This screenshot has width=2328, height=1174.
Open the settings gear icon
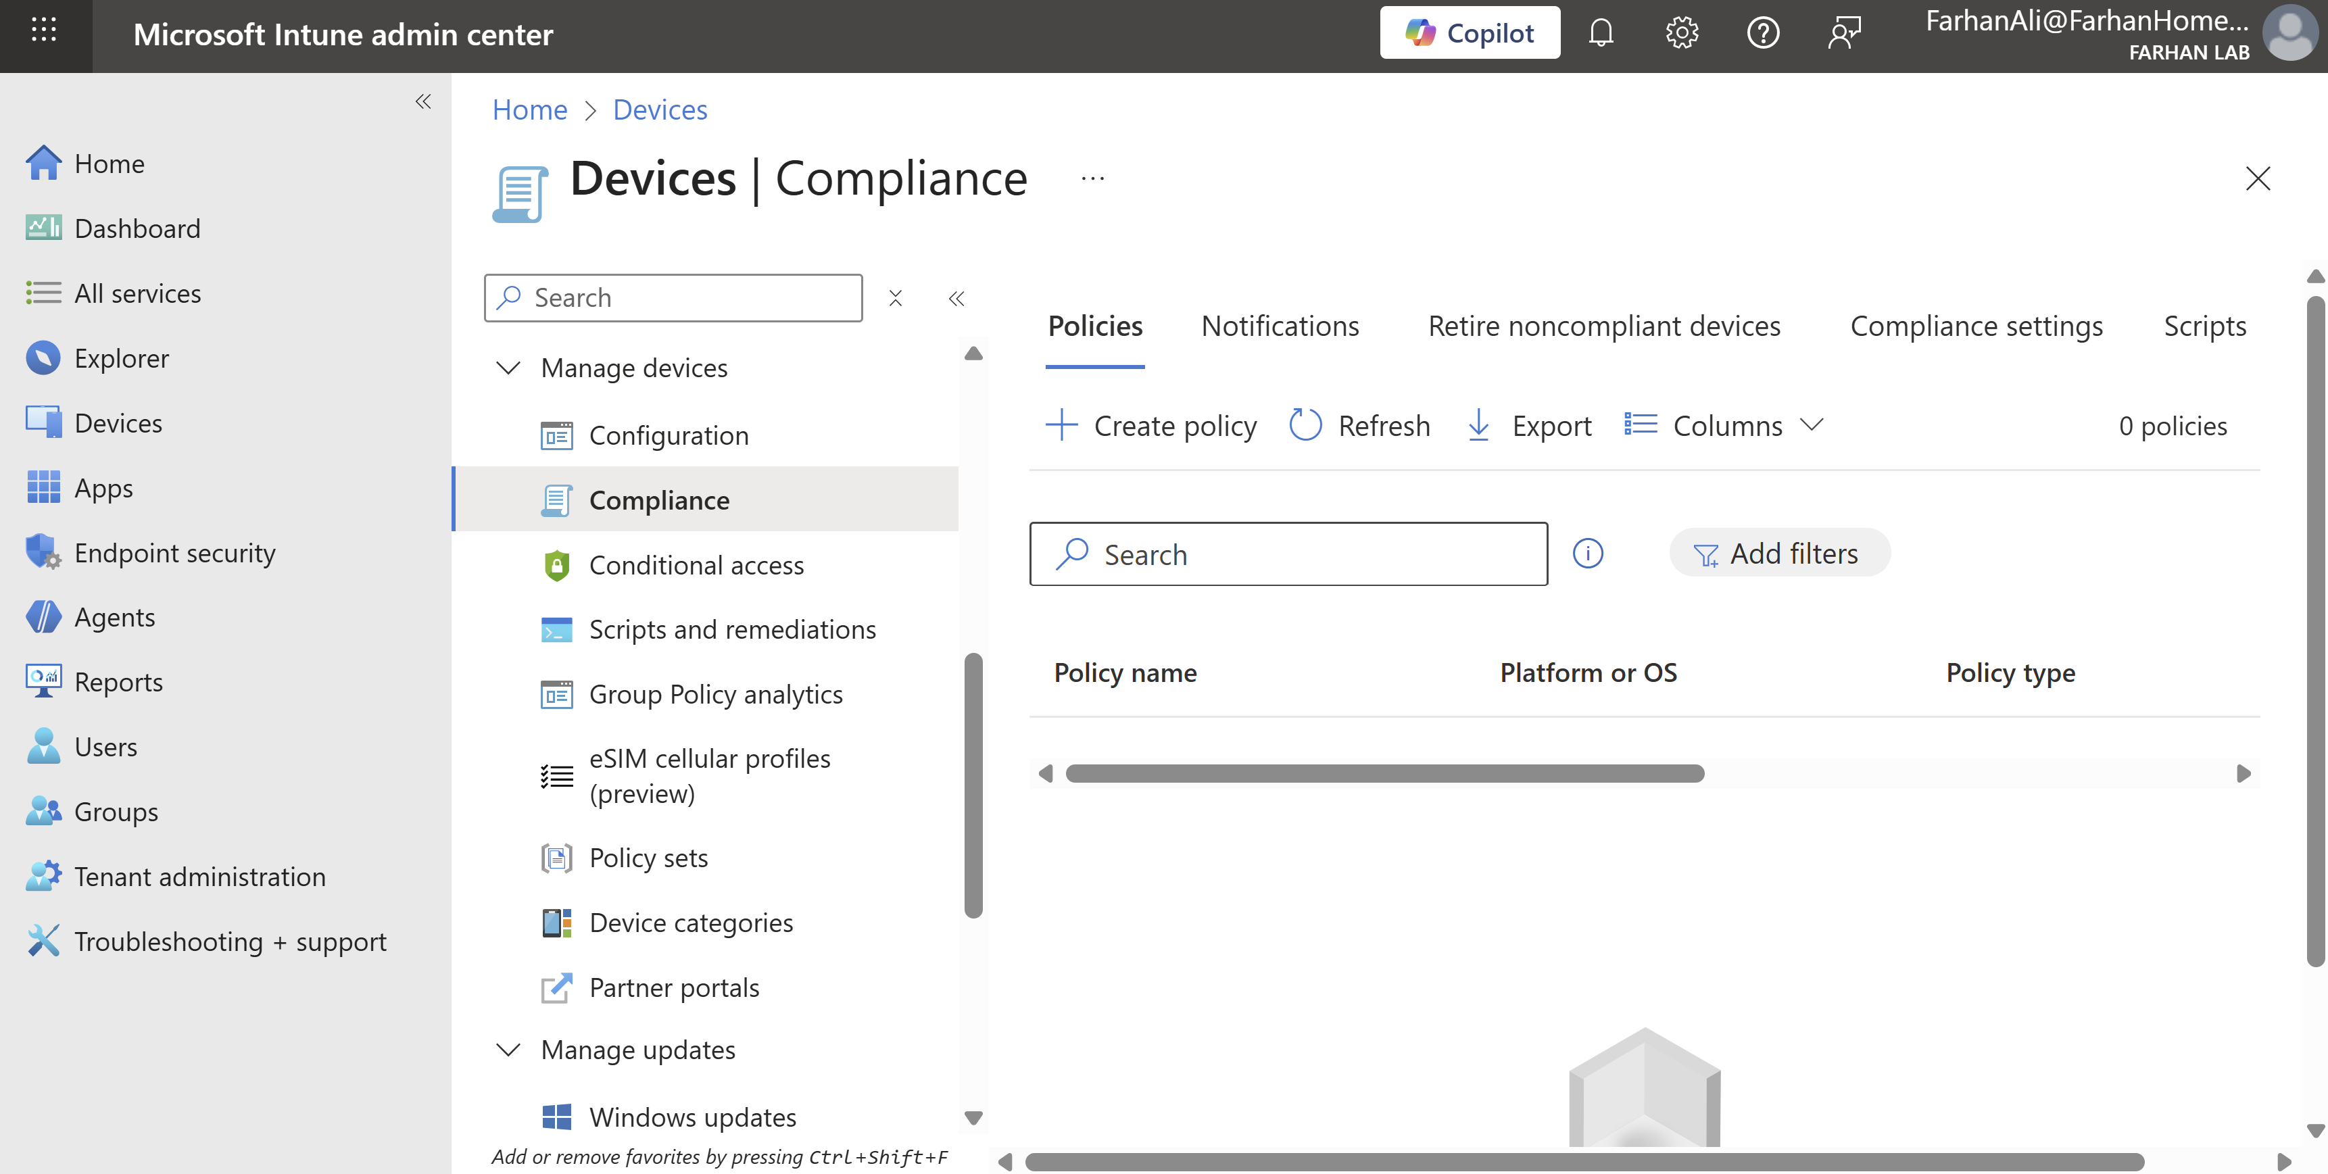1682,33
